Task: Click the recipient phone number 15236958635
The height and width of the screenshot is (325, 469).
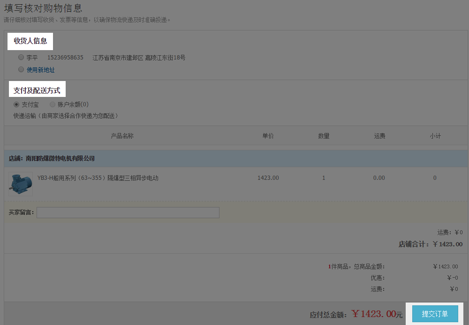Action: [65, 58]
